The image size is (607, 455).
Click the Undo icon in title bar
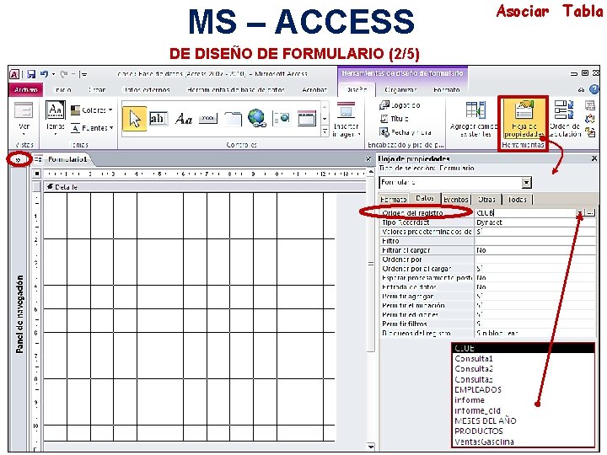coord(44,74)
